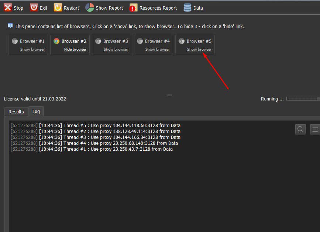Open Show Report pie chart icon
Viewport: 320px width, 232px height.
coord(90,8)
